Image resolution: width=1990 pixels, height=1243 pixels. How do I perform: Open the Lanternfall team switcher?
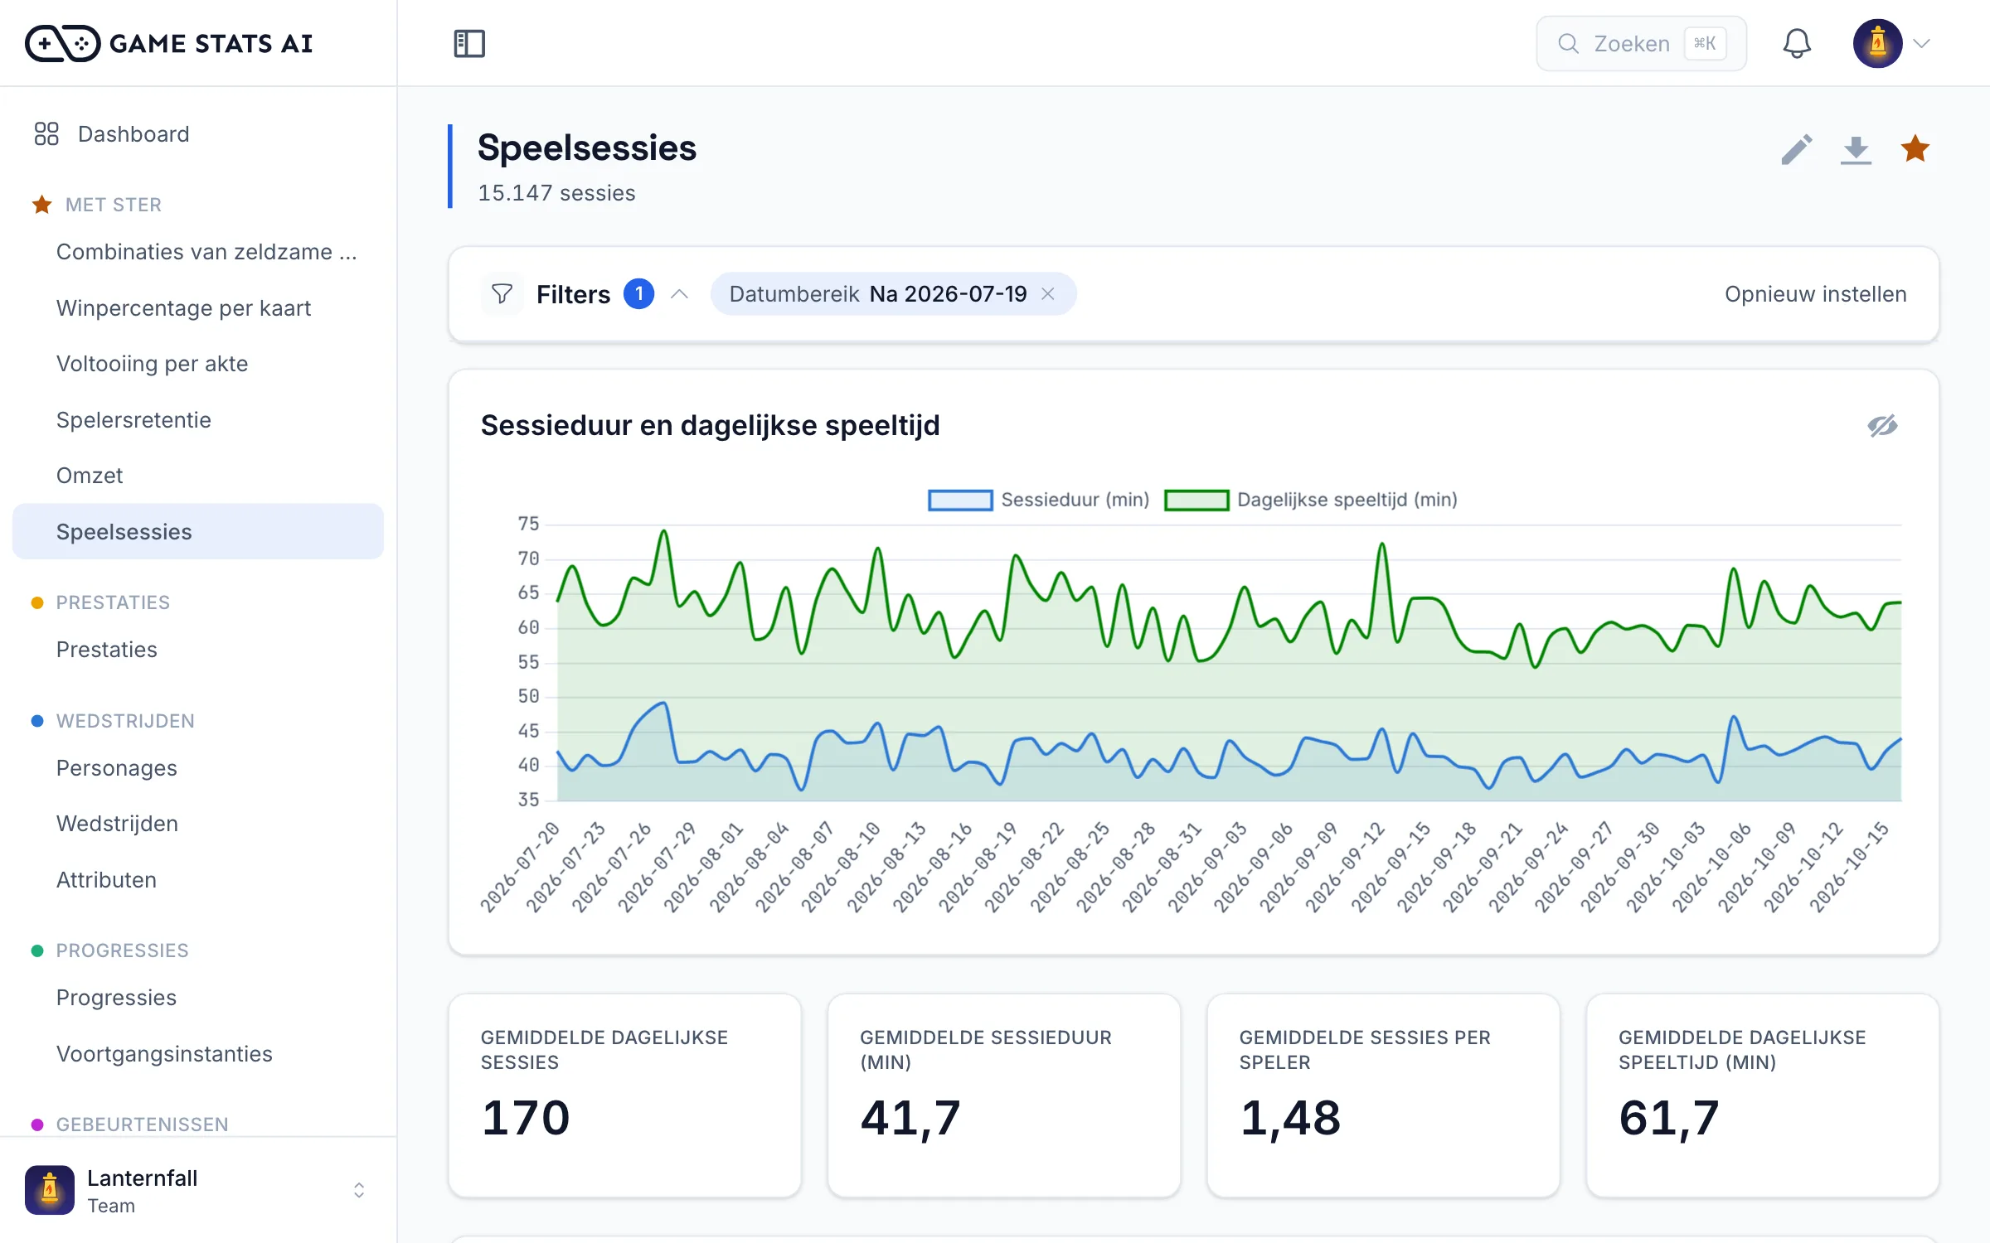(x=198, y=1190)
